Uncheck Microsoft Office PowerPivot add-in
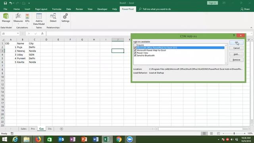Image resolution: width=254 pixels, height=143 pixels. click(x=135, y=48)
